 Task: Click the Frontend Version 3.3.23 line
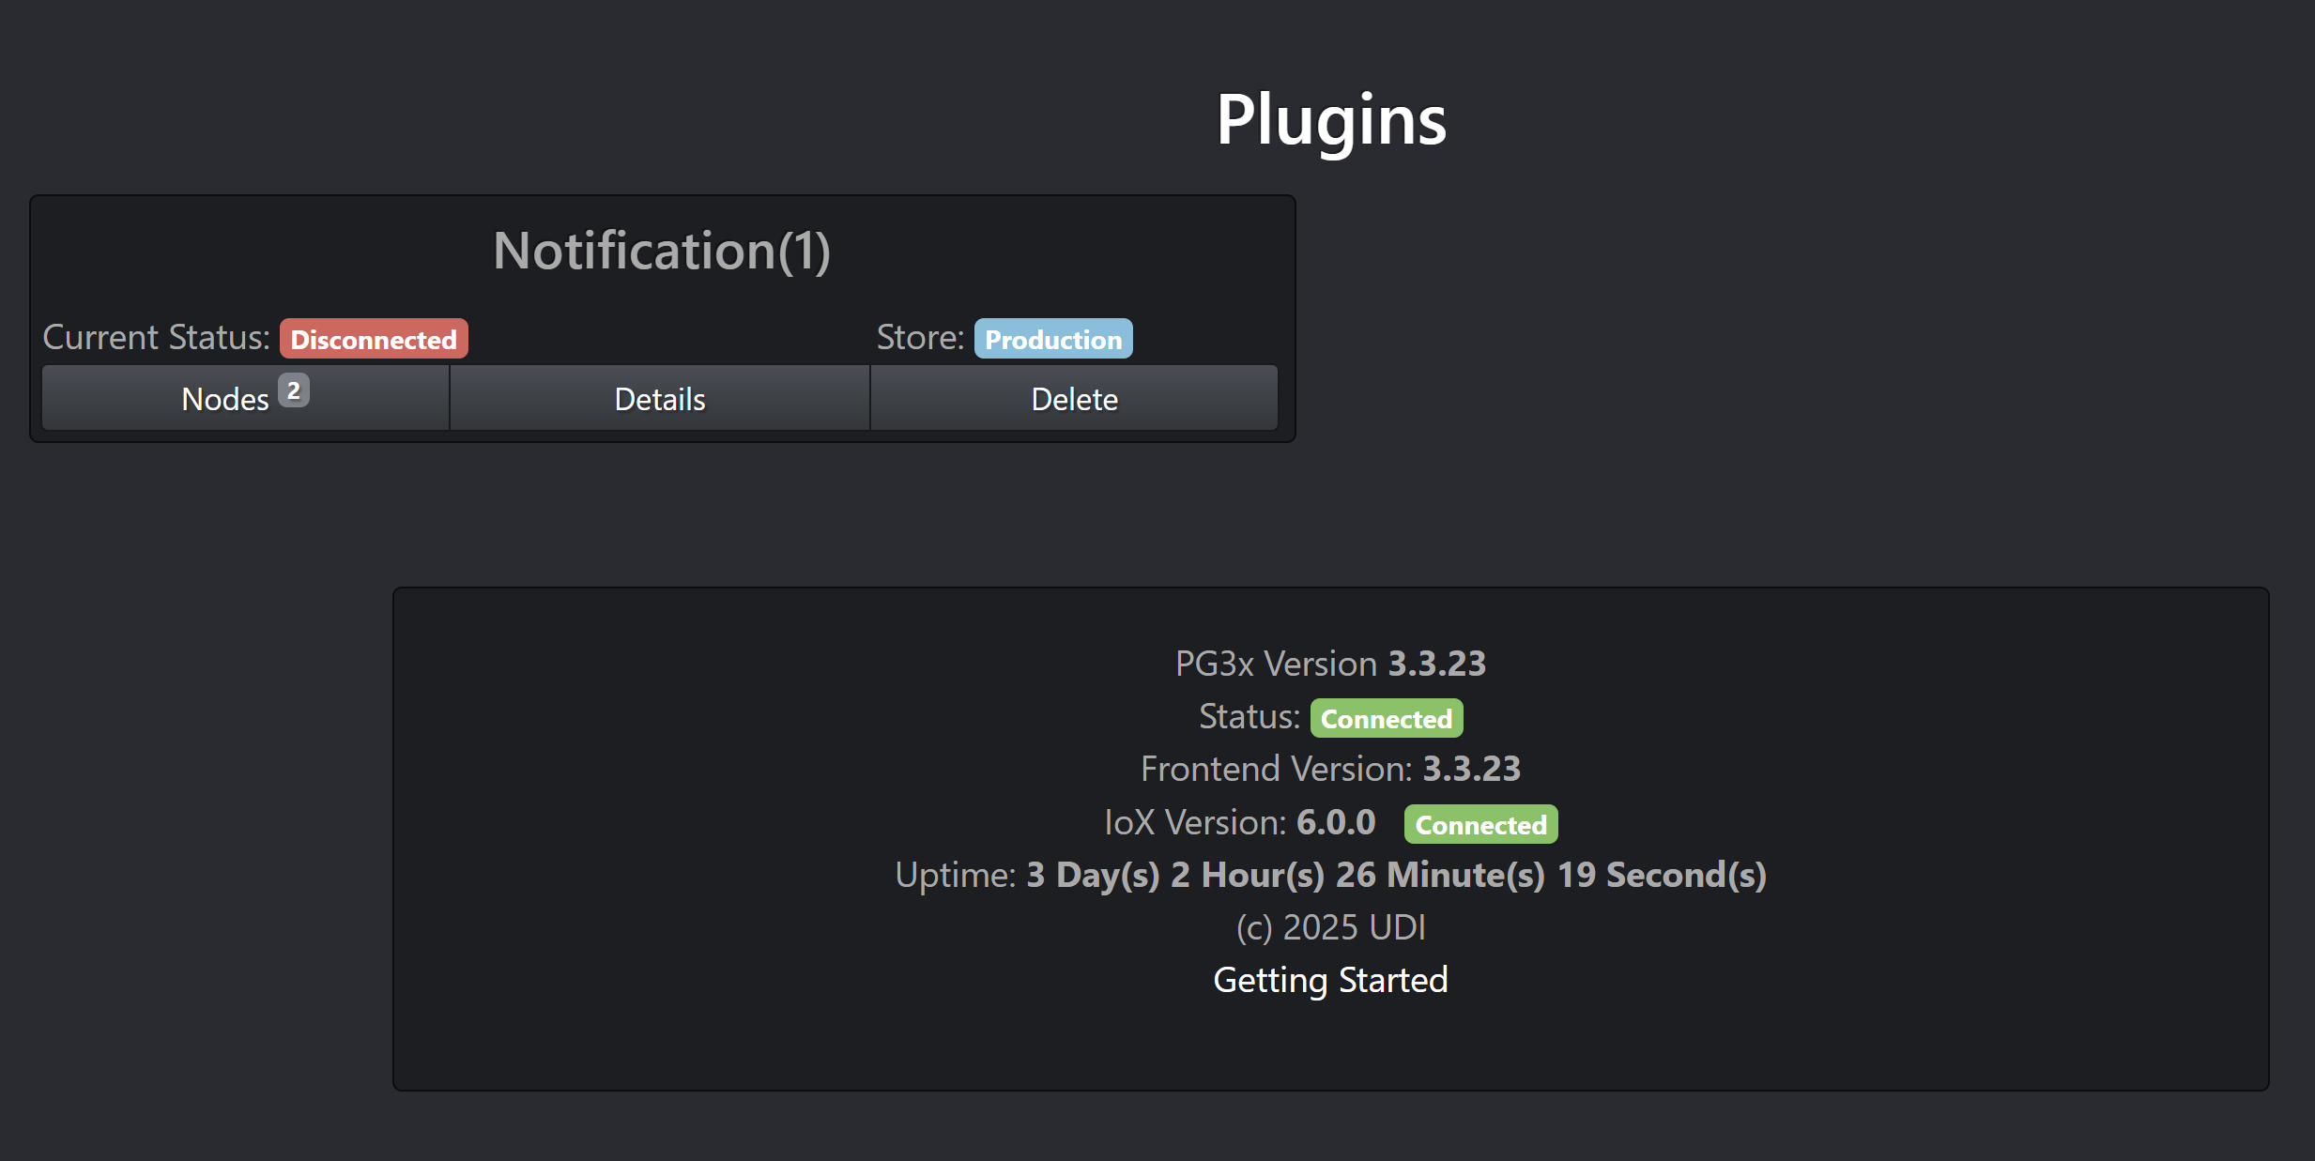[x=1330, y=769]
